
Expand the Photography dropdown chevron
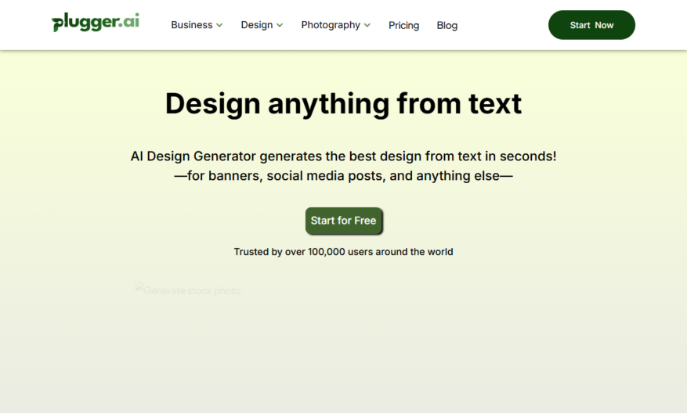(x=367, y=25)
